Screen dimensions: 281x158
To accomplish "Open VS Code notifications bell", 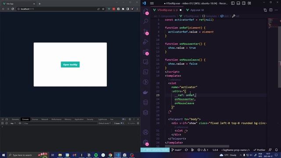I will pos(276,150).
